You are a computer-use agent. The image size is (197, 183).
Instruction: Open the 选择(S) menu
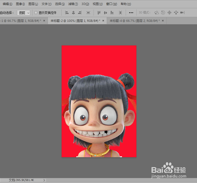pos(60,4)
